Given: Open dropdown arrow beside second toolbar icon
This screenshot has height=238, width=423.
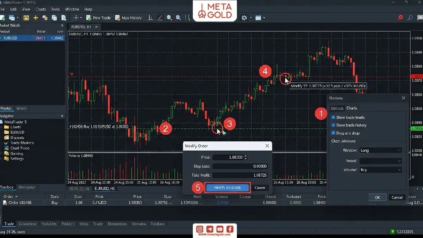Looking at the screenshot, I should point(17,18).
